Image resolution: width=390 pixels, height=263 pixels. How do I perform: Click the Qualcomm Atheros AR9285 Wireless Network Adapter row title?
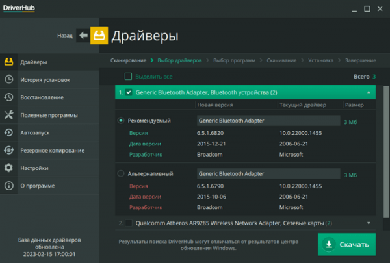tap(229, 223)
